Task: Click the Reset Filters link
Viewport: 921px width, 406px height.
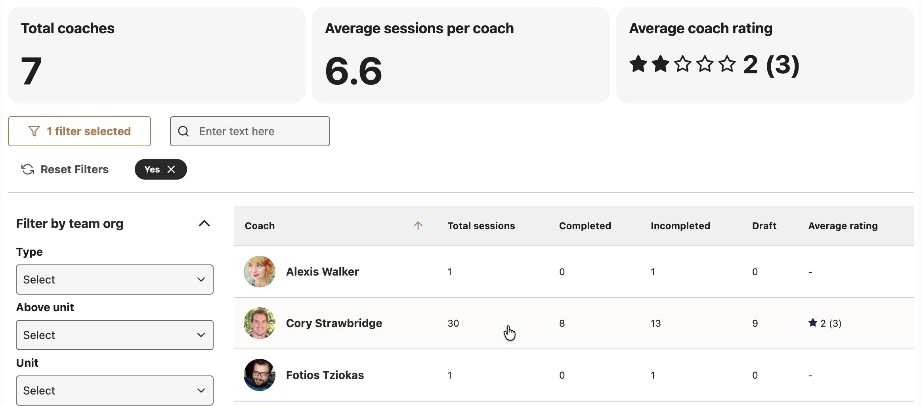Action: click(75, 169)
